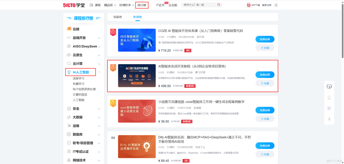Image resolution: width=344 pixels, height=164 pixels.
Task: Click the IT考试认证 sidebar icon
Action: [x=69, y=151]
